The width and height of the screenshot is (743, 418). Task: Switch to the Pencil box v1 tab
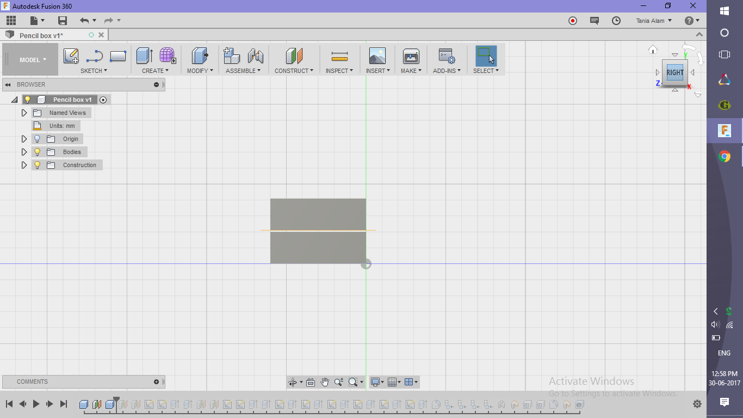[41, 35]
